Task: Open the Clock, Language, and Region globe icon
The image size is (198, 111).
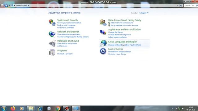Action: (103, 43)
